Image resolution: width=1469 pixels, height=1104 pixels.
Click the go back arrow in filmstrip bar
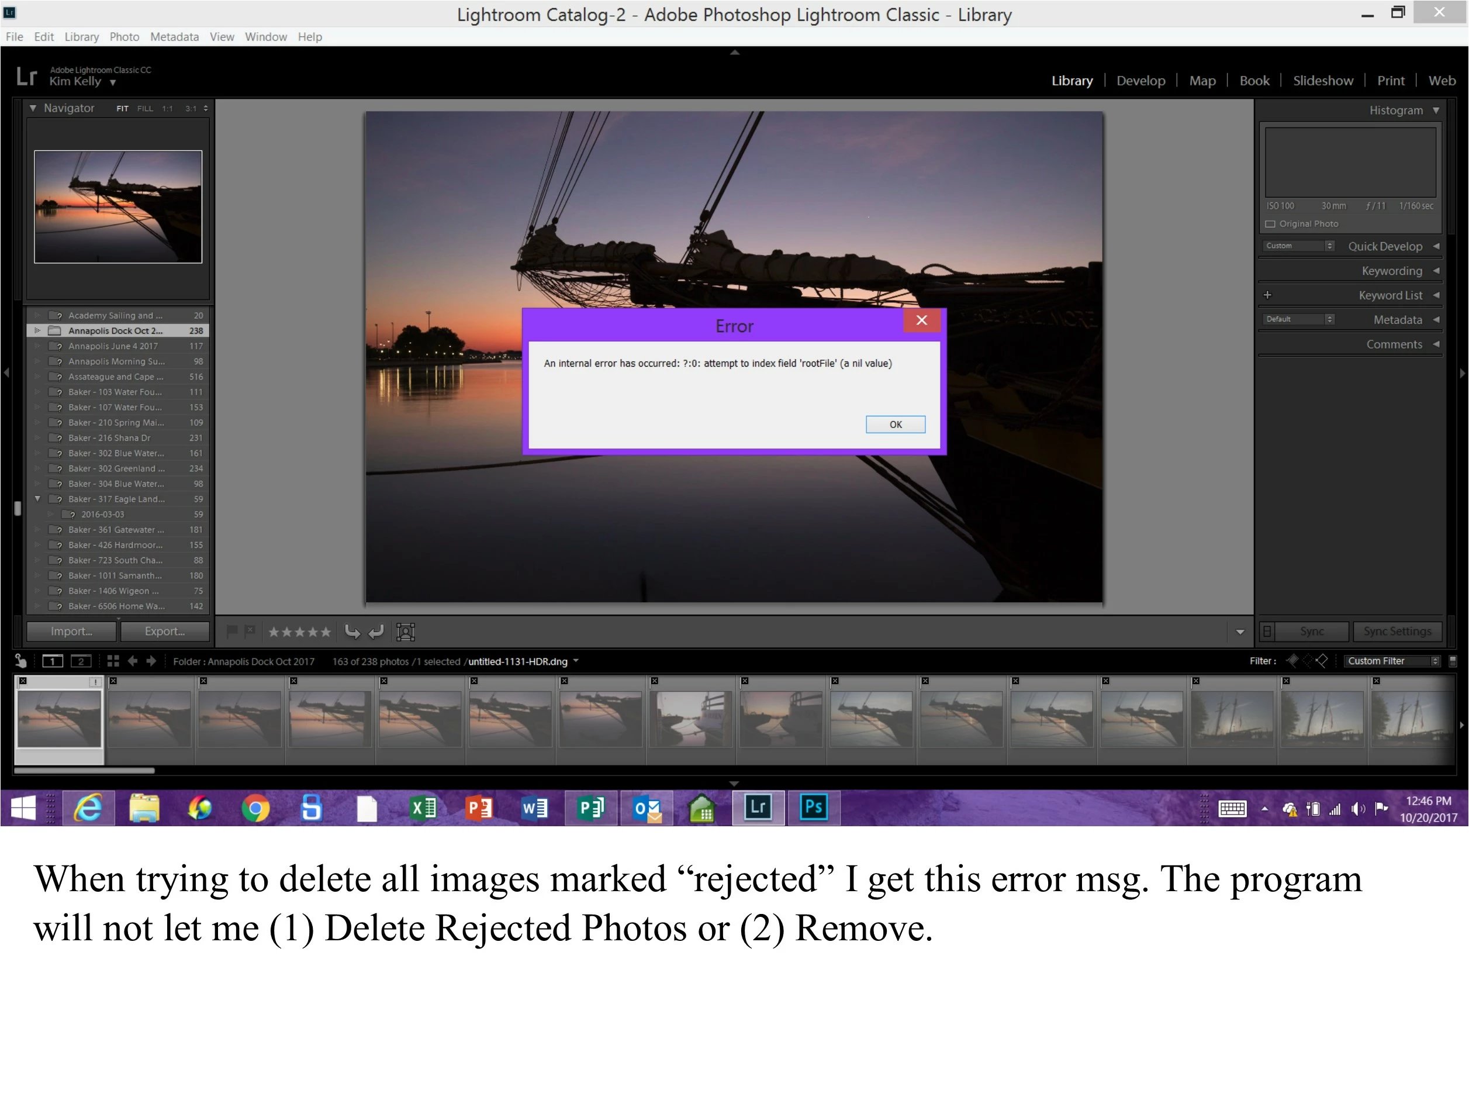tap(132, 661)
